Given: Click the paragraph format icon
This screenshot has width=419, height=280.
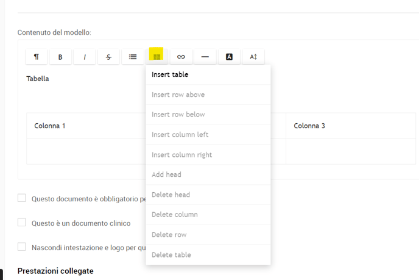Looking at the screenshot, I should (x=37, y=57).
